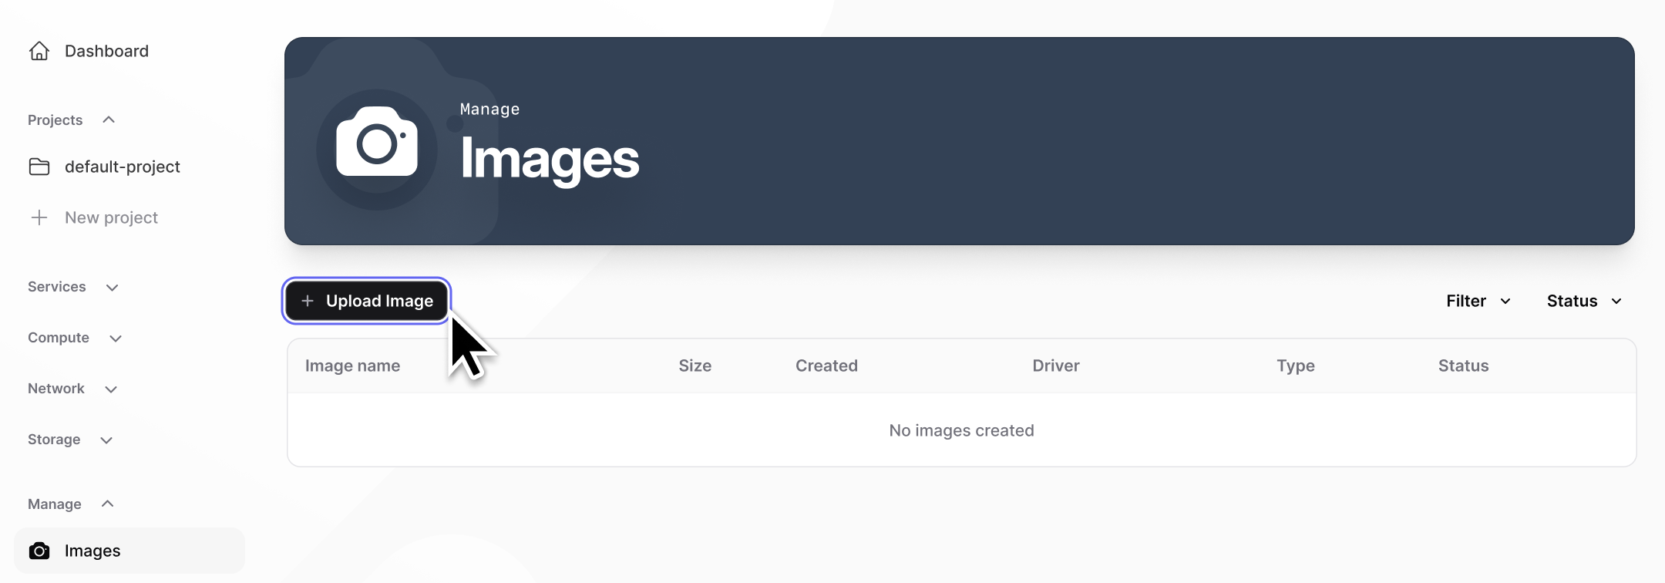Collapse the Manage section chevron

click(108, 504)
